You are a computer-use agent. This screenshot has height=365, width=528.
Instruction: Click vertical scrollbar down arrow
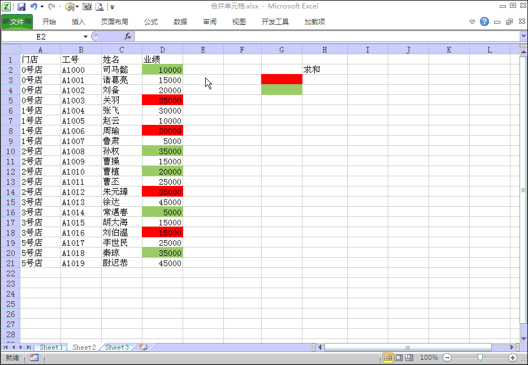(x=523, y=338)
